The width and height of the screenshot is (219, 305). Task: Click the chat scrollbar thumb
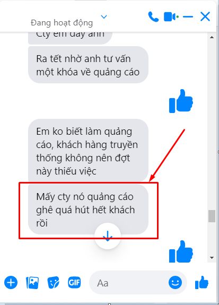212,216
